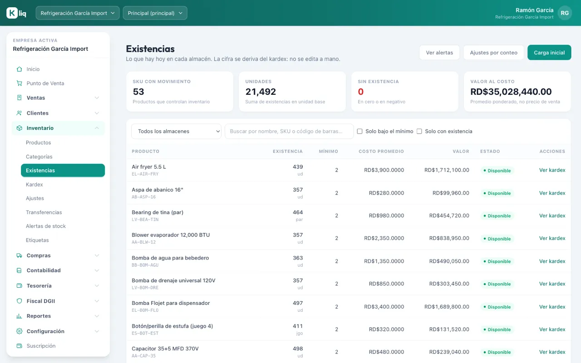Click the Fiscal DGII shield icon
The width and height of the screenshot is (581, 363).
[x=19, y=301]
